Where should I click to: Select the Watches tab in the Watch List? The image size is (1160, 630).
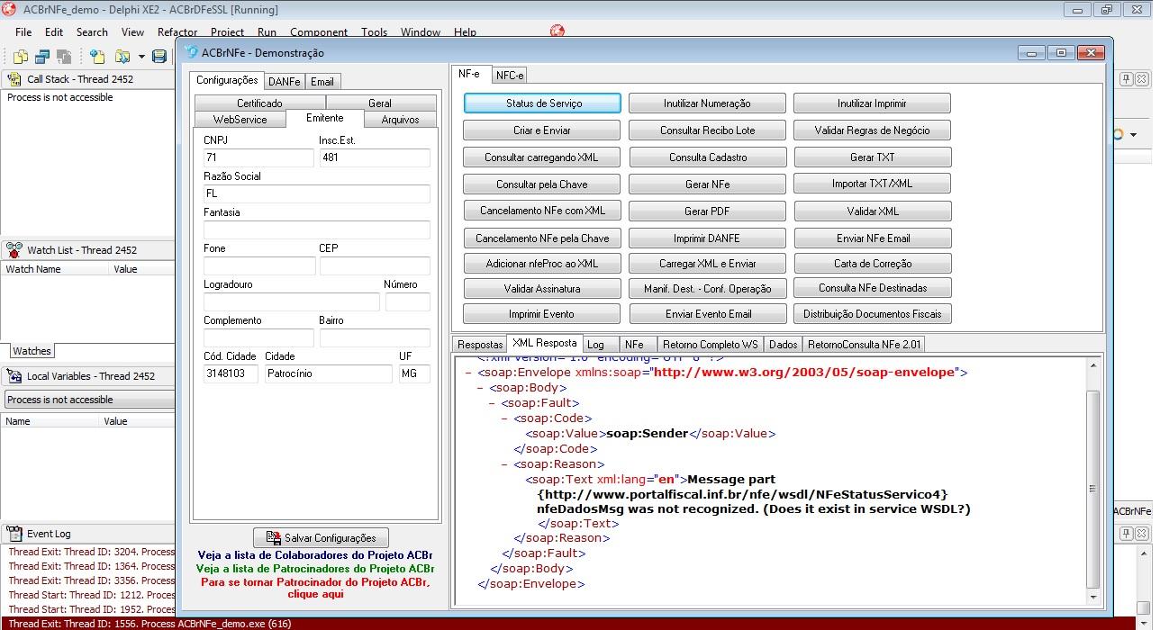coord(32,351)
